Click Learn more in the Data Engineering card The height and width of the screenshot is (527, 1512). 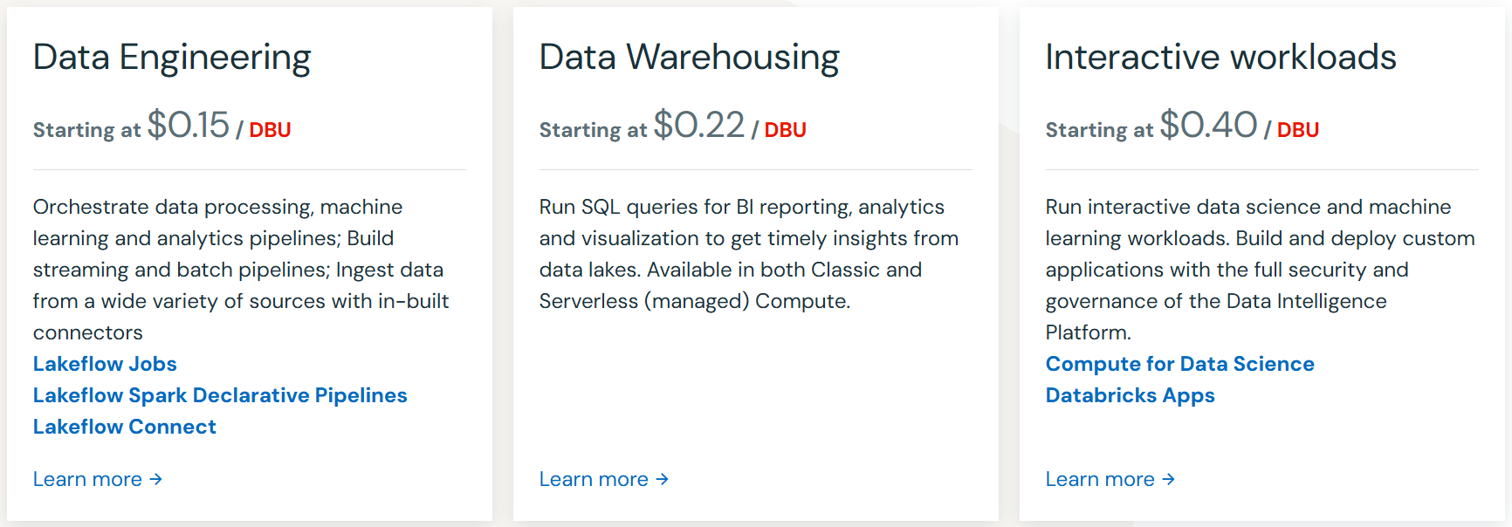(x=86, y=478)
